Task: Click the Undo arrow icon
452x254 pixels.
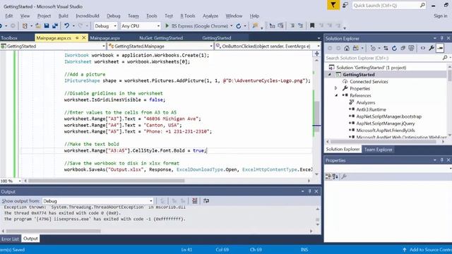Action: (66, 26)
